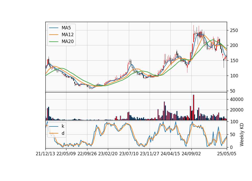Click the 40000 volume axis label
Screen dimensions: 252x181
[237, 99]
